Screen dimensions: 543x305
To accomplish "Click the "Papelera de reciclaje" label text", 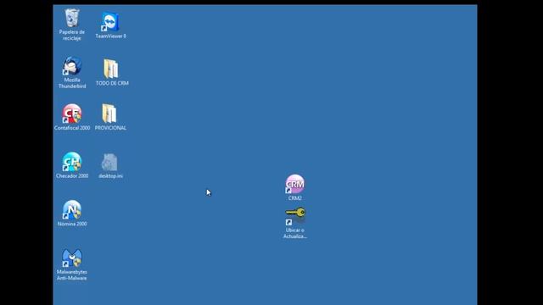I will point(72,35).
